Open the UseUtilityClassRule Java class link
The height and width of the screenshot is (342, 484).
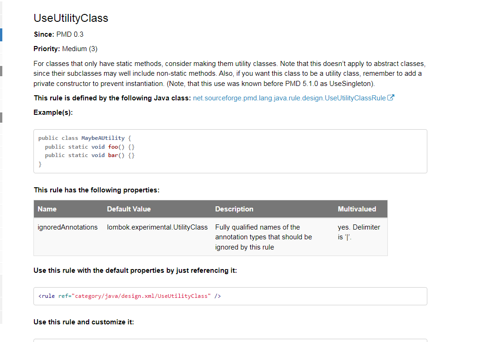pos(289,98)
